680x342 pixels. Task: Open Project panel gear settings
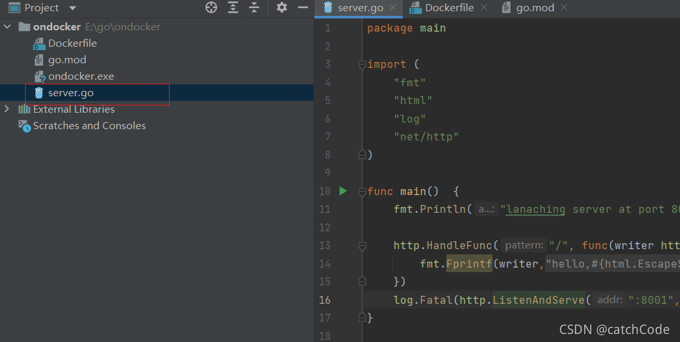point(282,7)
